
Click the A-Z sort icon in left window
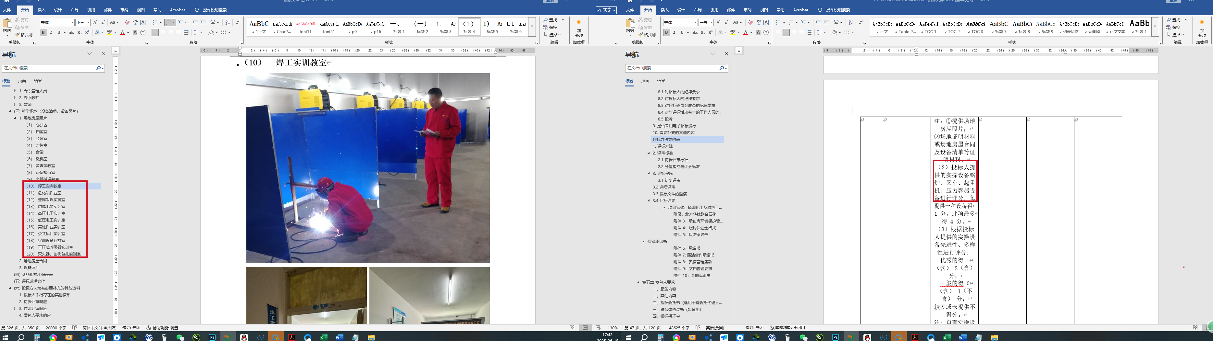click(228, 23)
